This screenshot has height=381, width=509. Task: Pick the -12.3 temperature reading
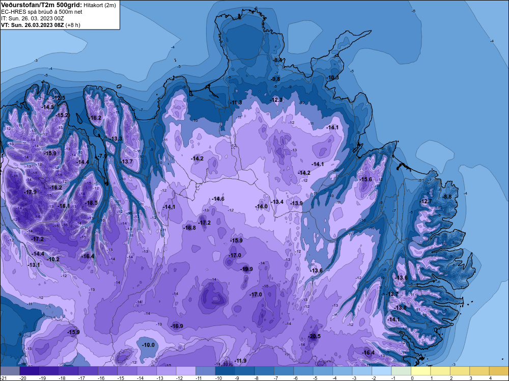[276, 100]
